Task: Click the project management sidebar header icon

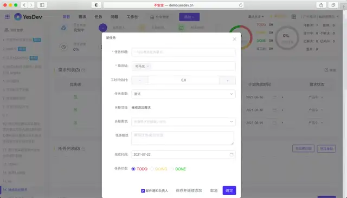Action: tap(7, 30)
